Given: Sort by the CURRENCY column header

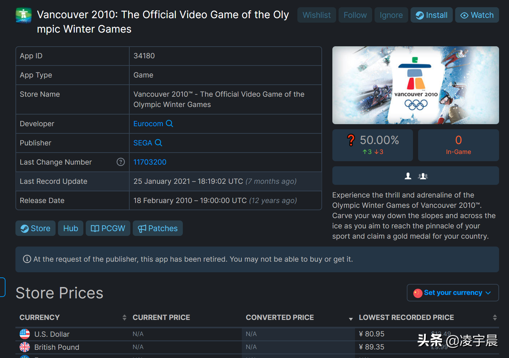Looking at the screenshot, I should (x=73, y=318).
